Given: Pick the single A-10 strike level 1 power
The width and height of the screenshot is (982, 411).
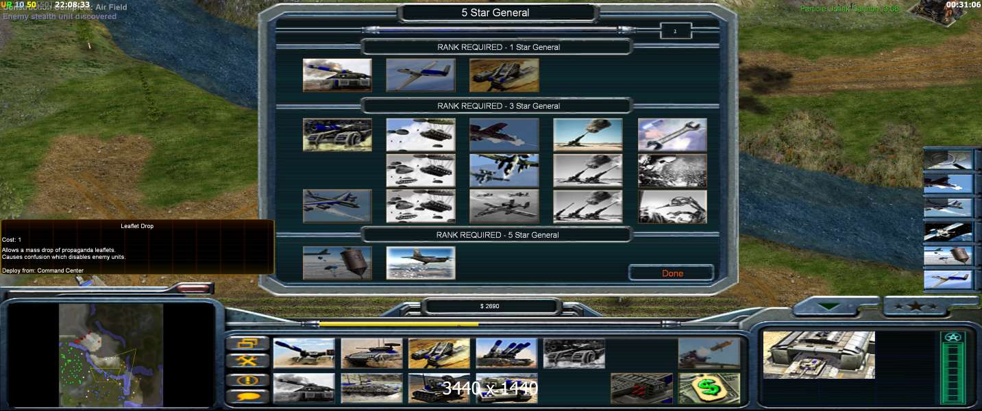Looking at the screenshot, I should [504, 135].
